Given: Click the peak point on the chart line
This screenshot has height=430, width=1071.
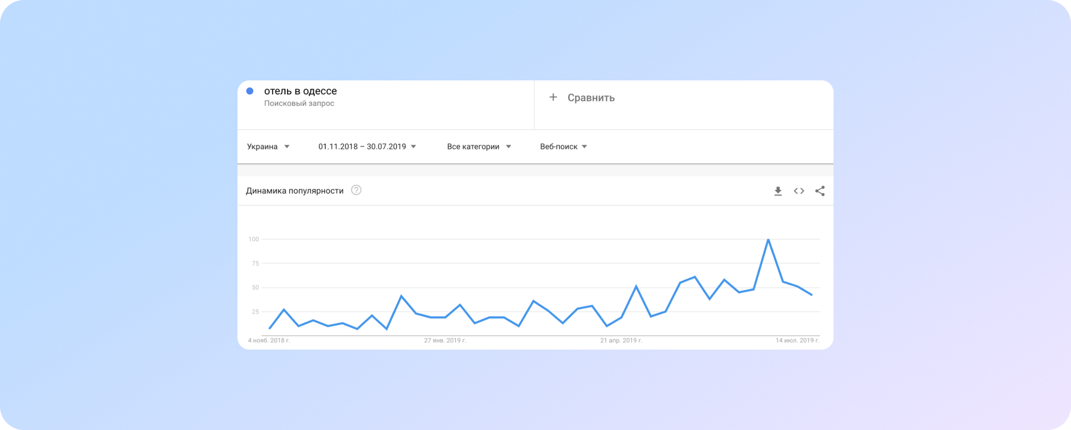Looking at the screenshot, I should tap(768, 239).
